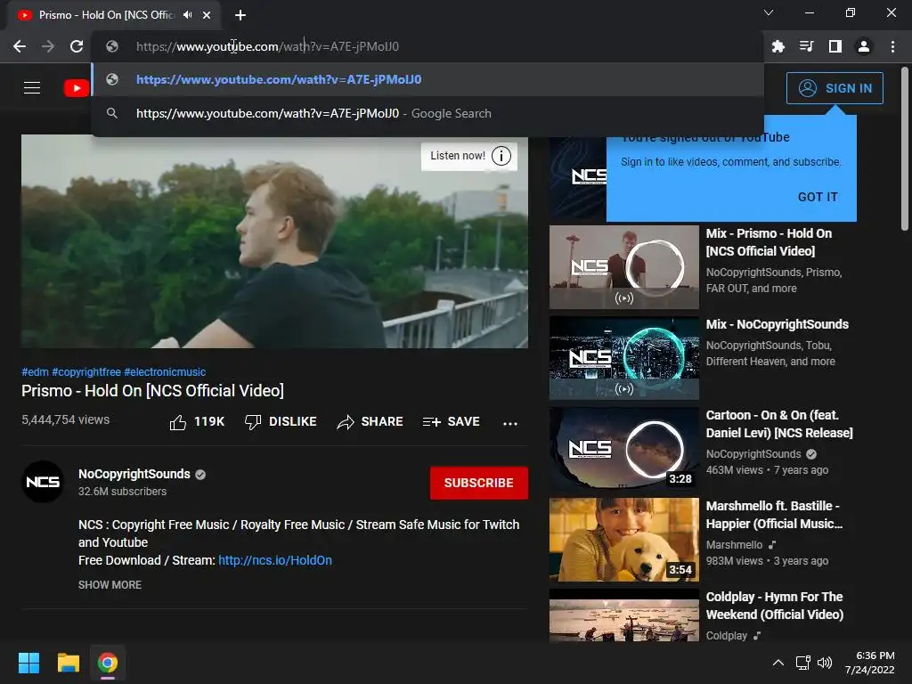Mute the tab using the speaker icon
Screen dimensions: 912x684
[187, 15]
